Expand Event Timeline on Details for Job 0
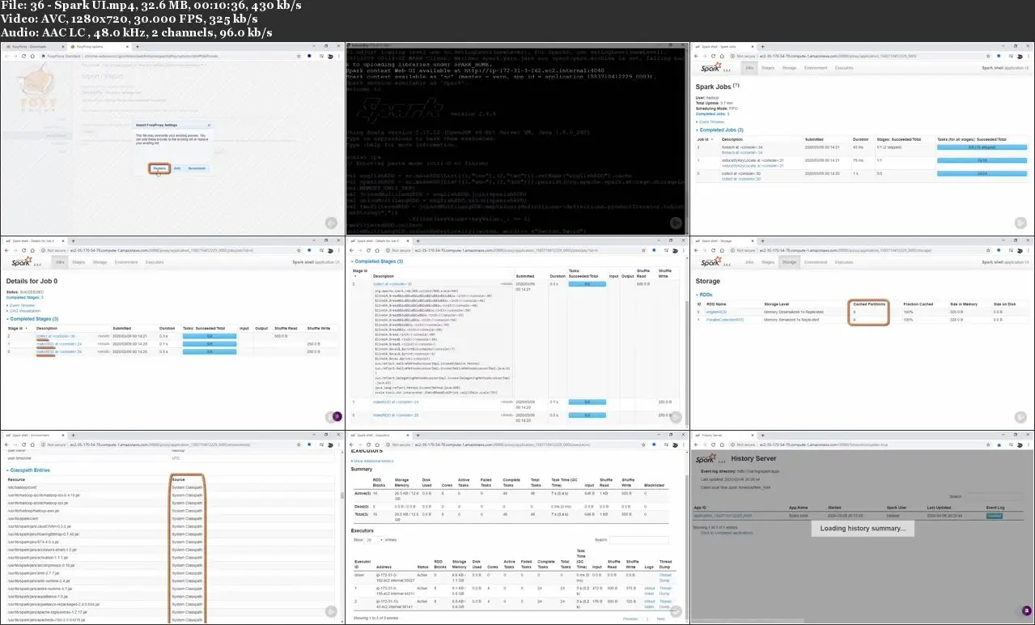 (x=22, y=305)
